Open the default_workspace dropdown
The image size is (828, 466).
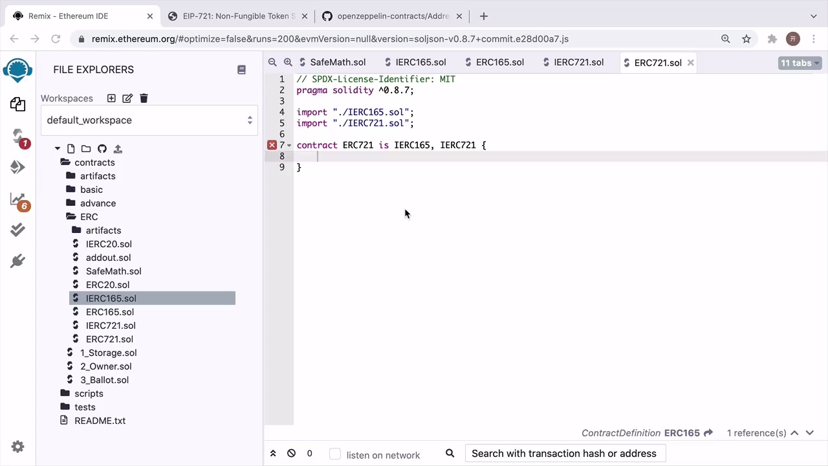(x=149, y=120)
